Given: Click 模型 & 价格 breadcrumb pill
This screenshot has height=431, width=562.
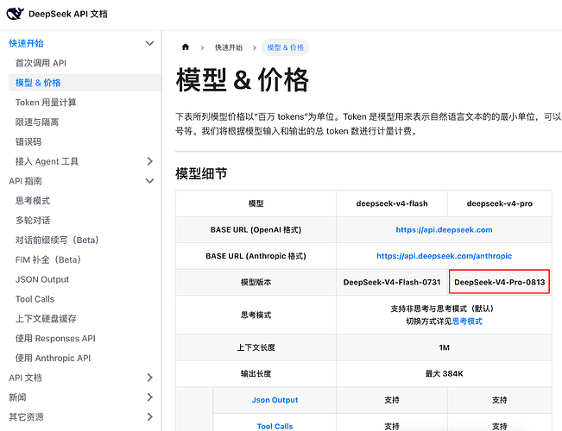Looking at the screenshot, I should (285, 47).
